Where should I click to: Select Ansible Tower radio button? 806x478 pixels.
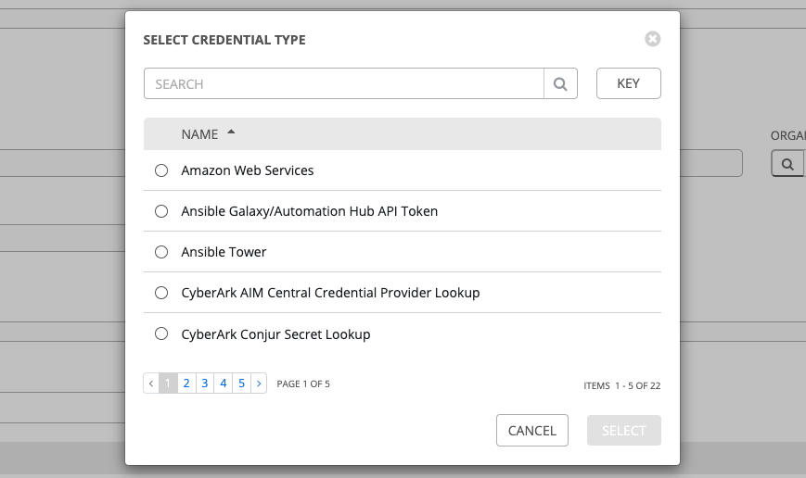tap(161, 252)
